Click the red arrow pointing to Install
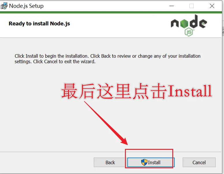 pos(106,123)
